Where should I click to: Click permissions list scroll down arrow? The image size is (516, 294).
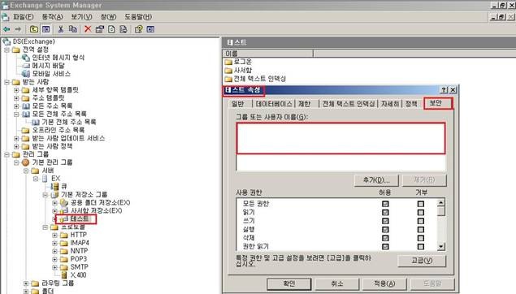tap(441, 246)
